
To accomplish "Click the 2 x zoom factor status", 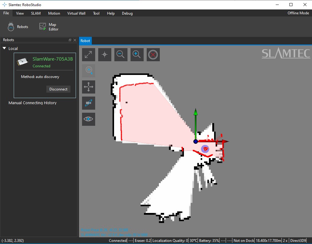I will 285,240.
